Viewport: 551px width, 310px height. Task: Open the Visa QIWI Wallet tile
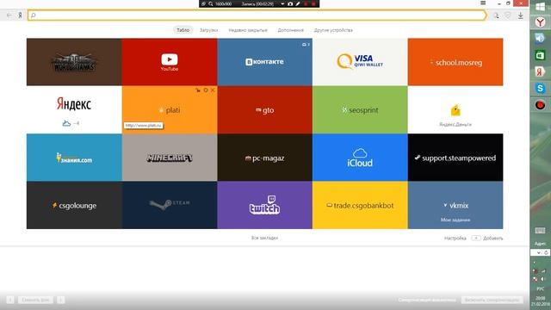coord(360,62)
